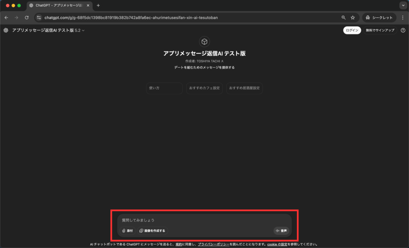Open the browser zoom magnifier icon
409x248 pixels.
(343, 18)
